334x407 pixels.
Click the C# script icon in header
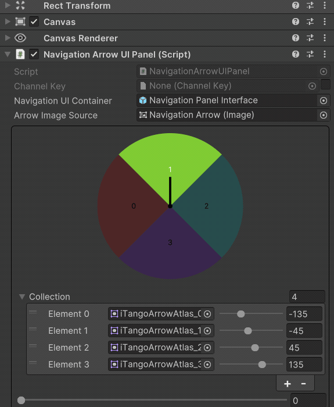(20, 54)
